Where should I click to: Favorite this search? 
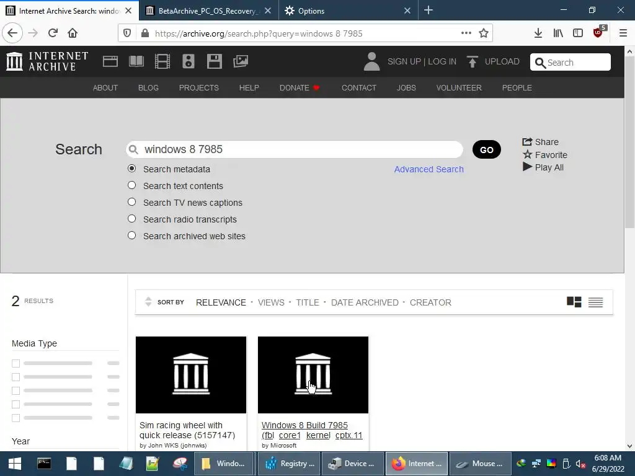[544, 154]
